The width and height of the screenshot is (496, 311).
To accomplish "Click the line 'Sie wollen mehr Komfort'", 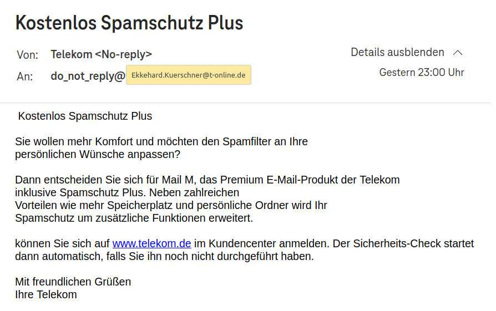I will point(161,141).
